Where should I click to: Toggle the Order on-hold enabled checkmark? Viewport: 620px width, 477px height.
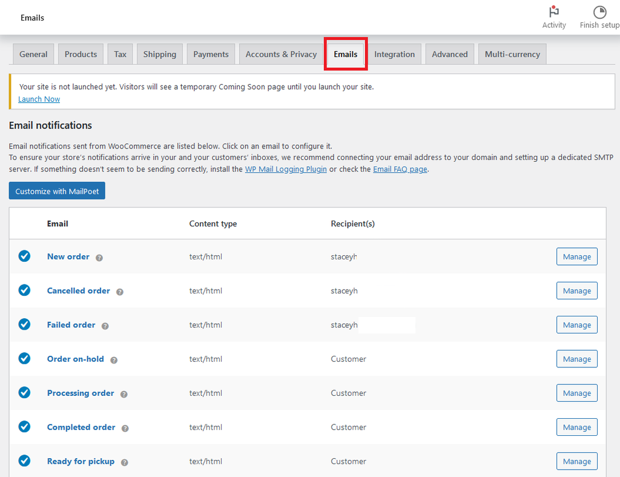[x=24, y=359]
